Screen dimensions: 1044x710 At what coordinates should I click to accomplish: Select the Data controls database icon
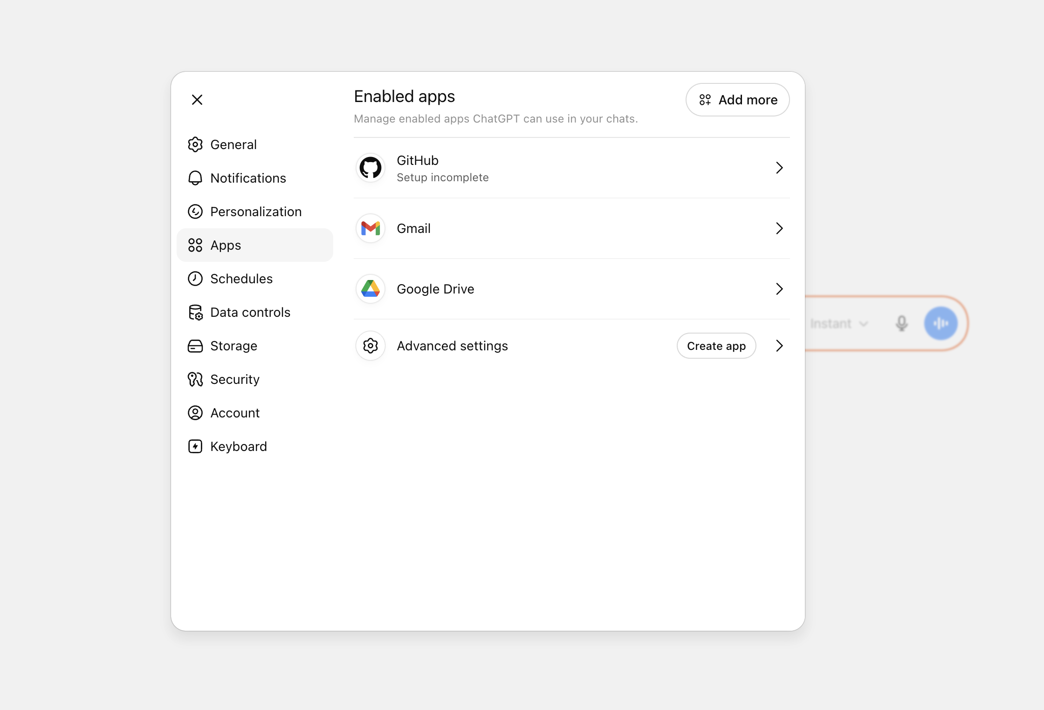click(195, 312)
